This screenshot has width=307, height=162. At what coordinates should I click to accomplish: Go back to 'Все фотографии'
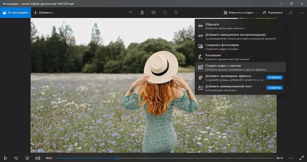(16, 13)
